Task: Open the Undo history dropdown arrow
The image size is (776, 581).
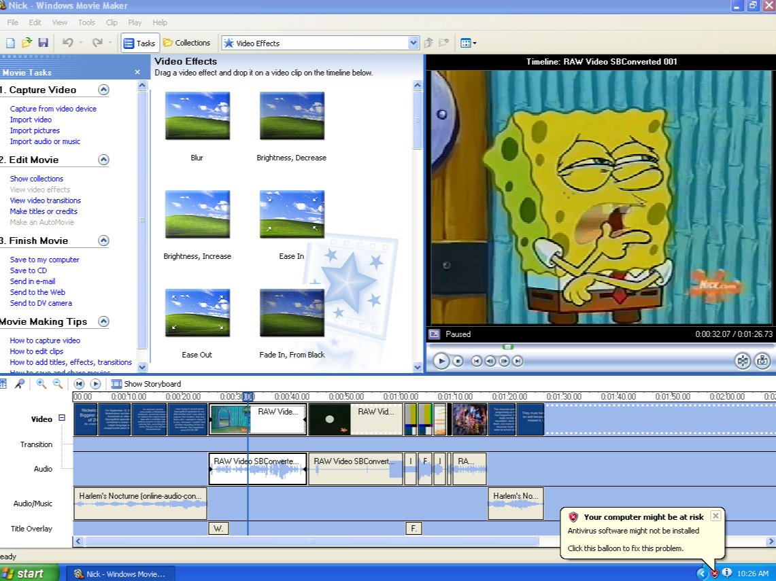Action: pyautogui.click(x=81, y=43)
